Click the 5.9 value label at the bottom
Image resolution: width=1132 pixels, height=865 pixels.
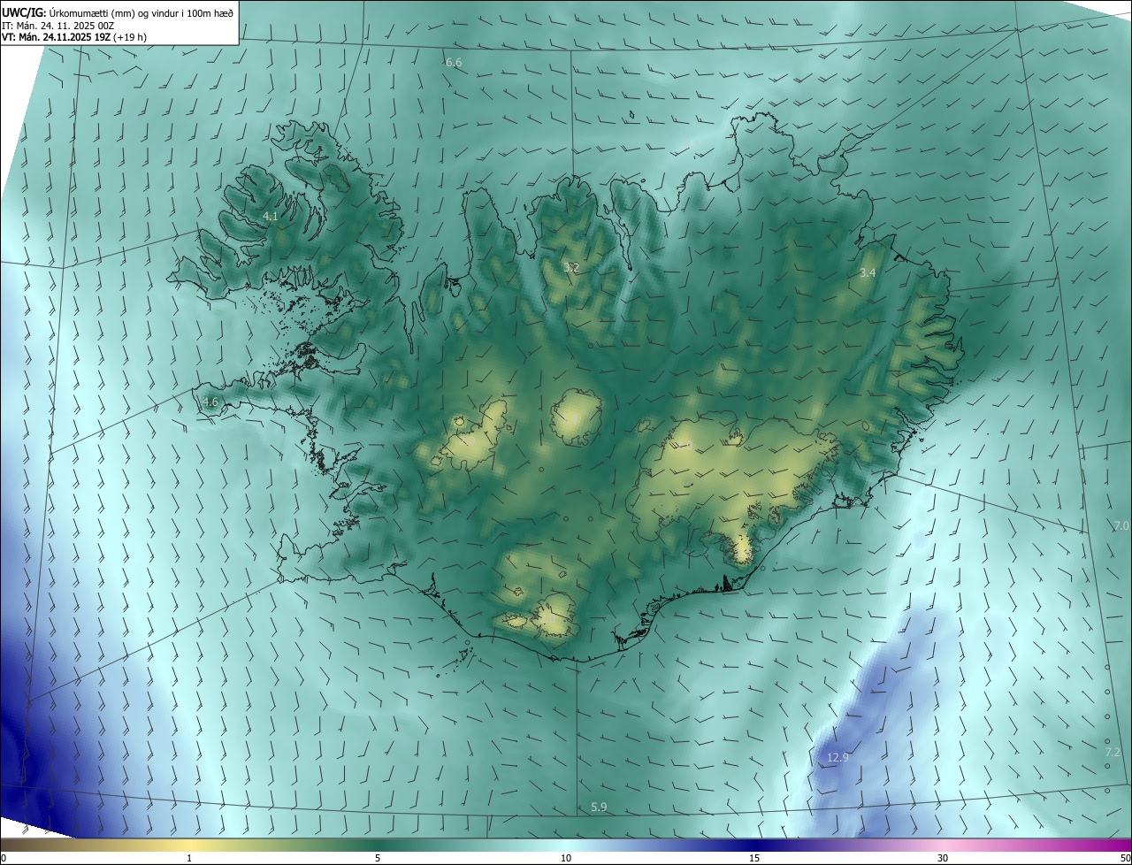pyautogui.click(x=599, y=808)
